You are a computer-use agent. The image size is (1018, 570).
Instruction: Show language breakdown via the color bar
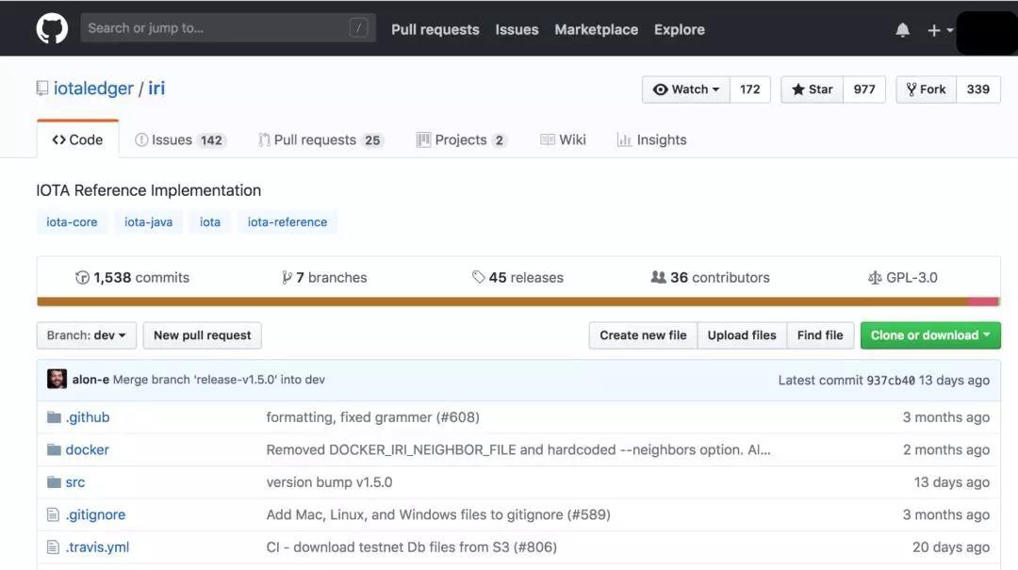(517, 301)
